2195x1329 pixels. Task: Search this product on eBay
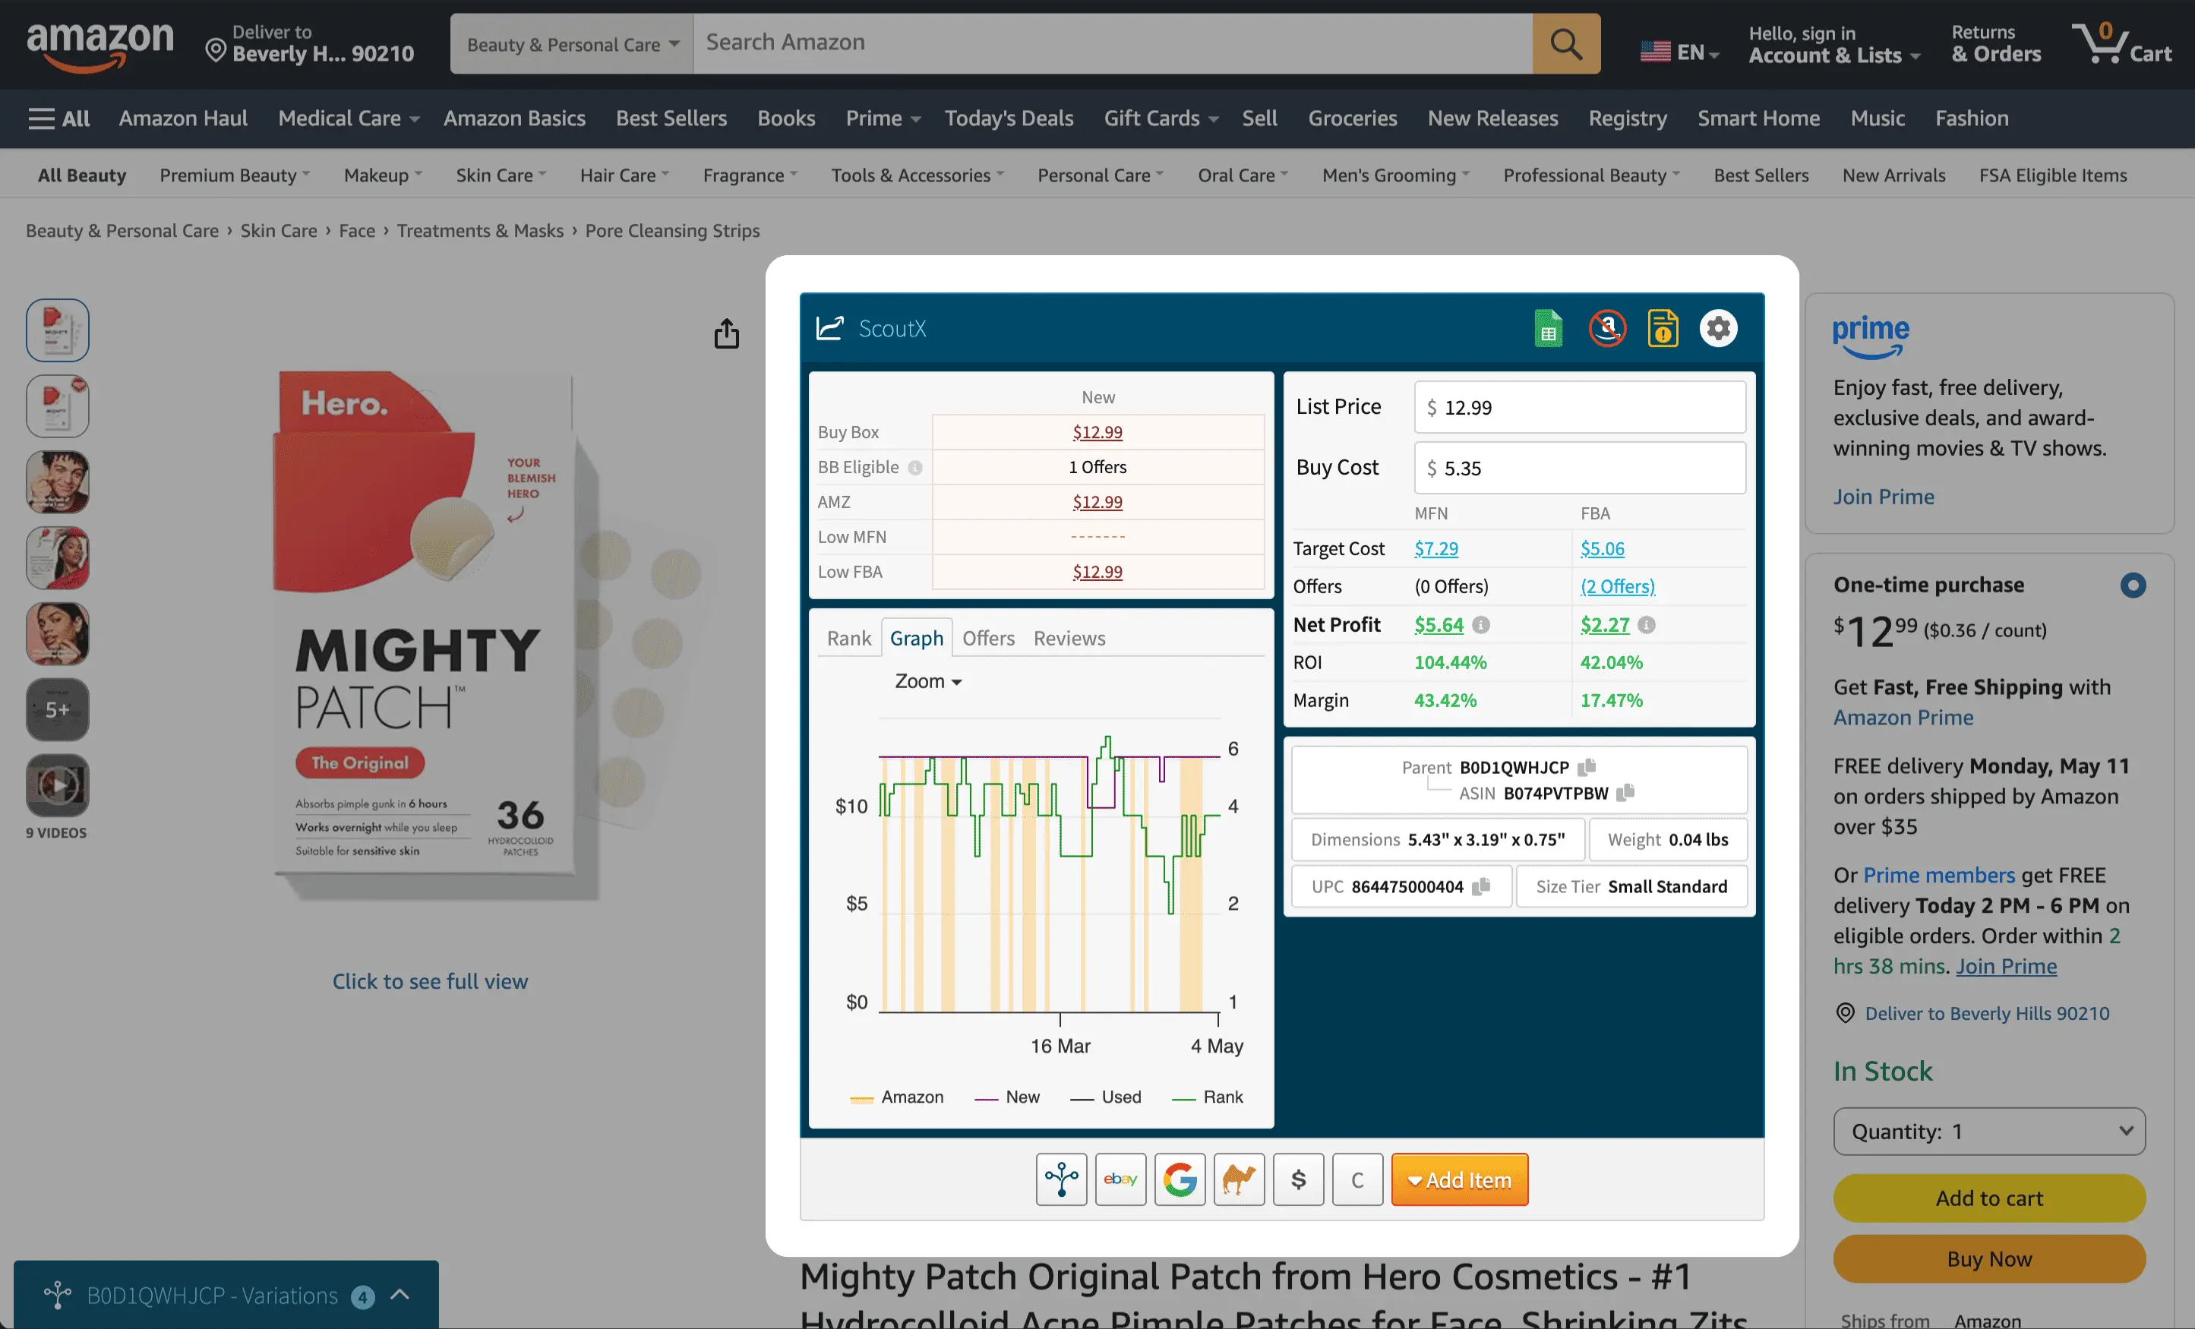pyautogui.click(x=1120, y=1179)
